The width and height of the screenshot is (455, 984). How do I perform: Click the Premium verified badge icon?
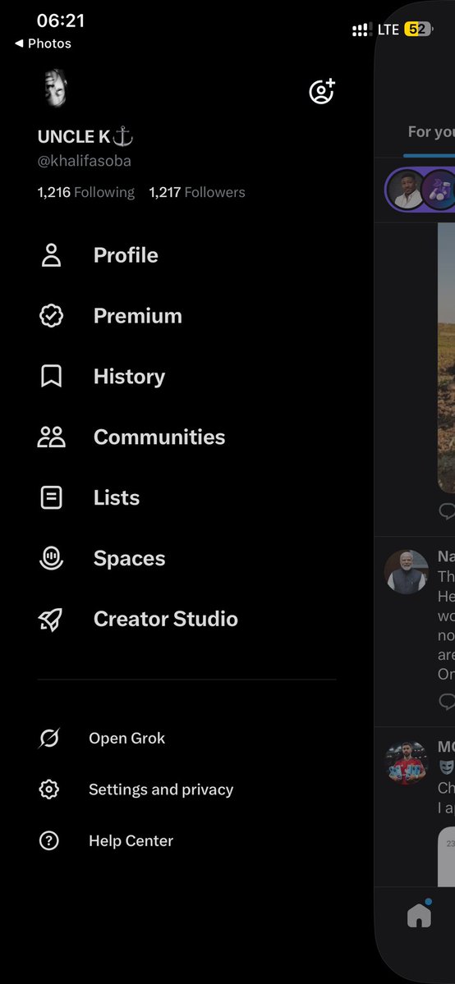click(x=52, y=316)
